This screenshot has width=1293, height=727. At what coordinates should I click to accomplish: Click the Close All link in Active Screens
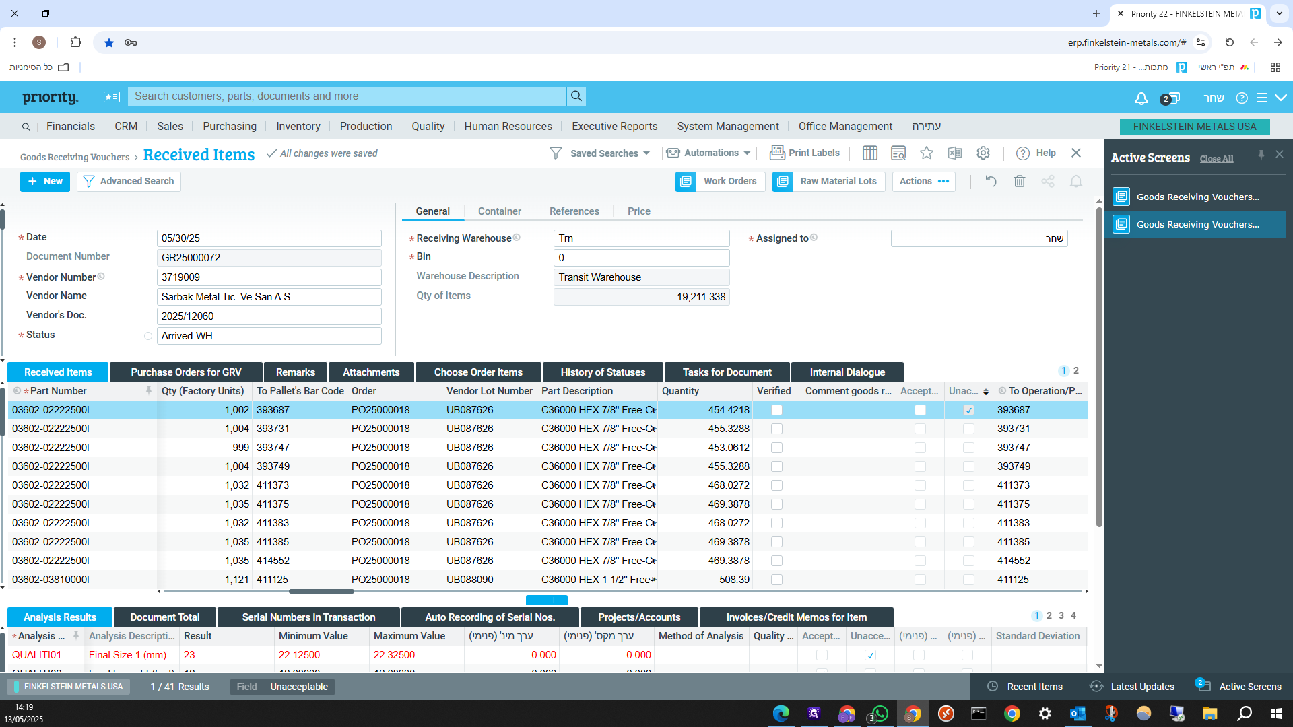coord(1216,159)
